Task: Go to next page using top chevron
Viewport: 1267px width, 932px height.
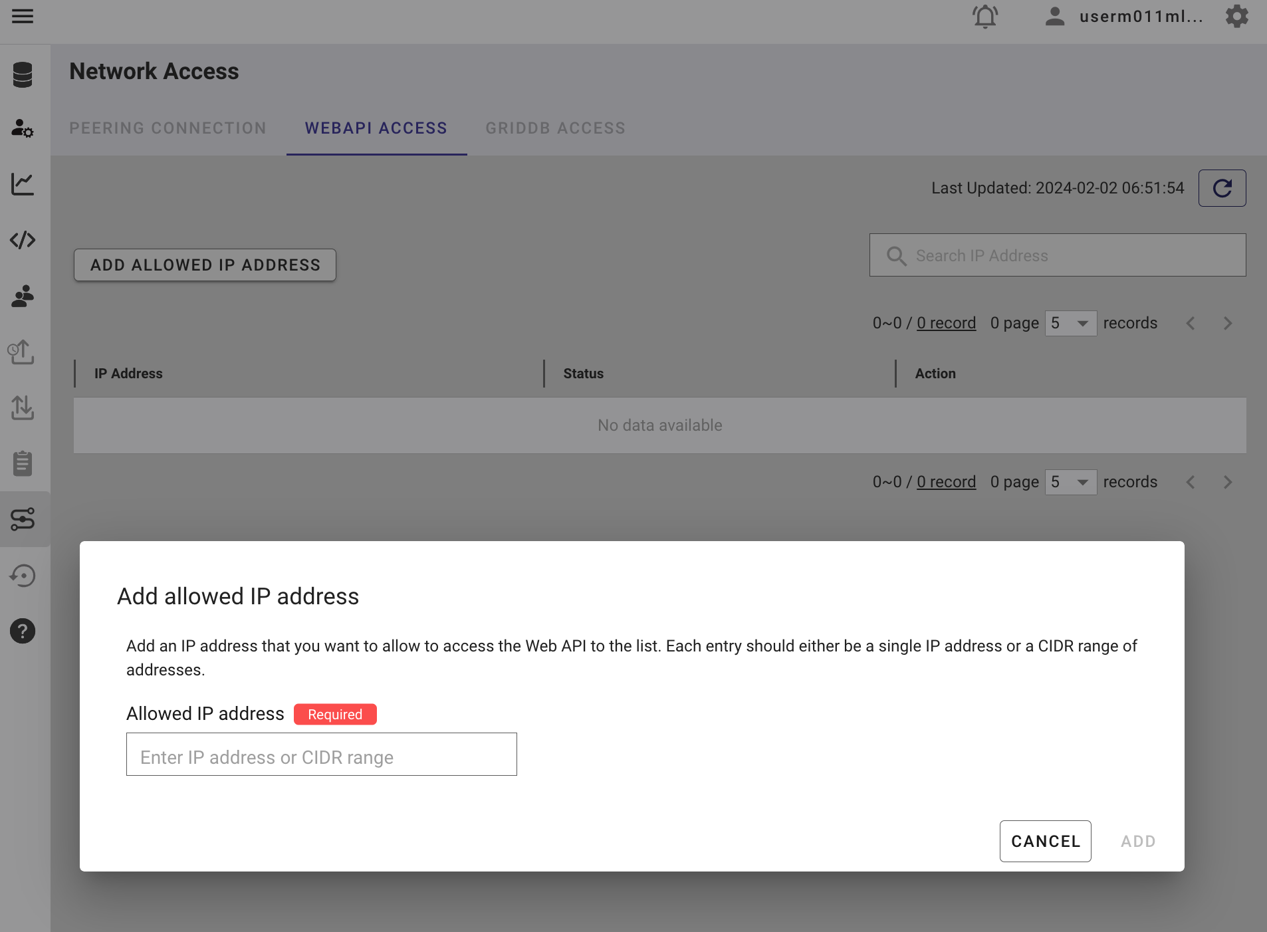Action: coord(1228,324)
